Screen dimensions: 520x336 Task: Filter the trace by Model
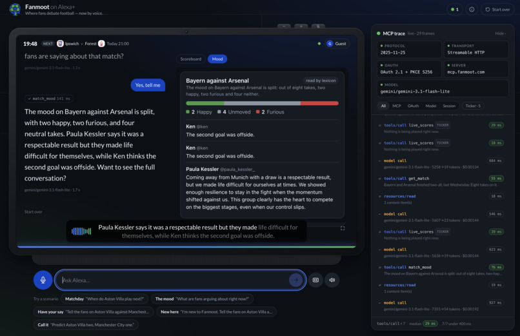(431, 106)
